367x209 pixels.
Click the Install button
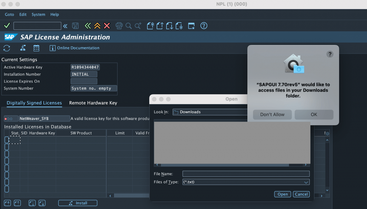click(78, 203)
